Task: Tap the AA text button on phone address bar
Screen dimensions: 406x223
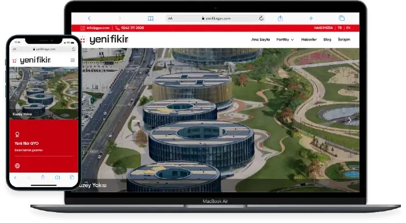Action: 14,49
